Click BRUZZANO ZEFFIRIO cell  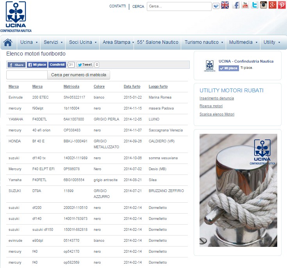tap(166, 191)
